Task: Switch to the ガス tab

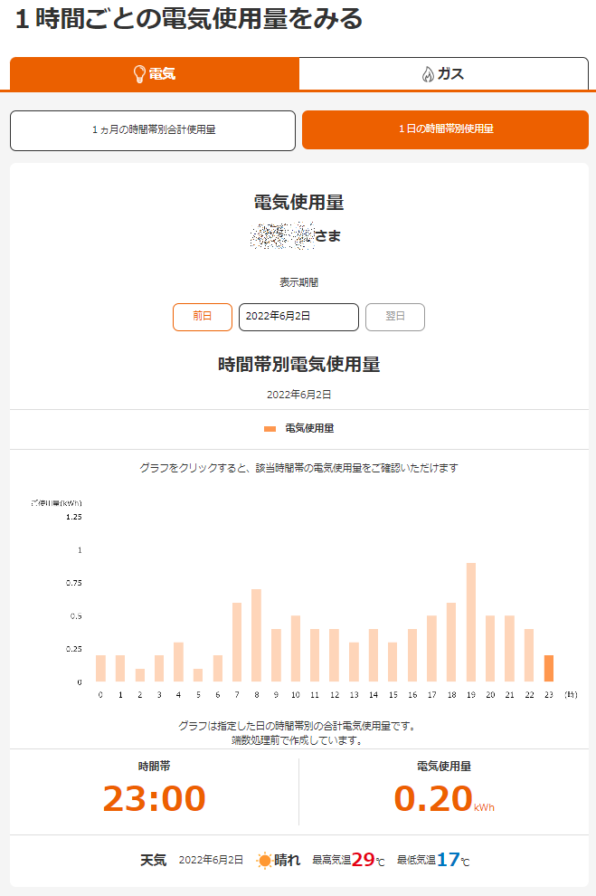Action: click(x=443, y=74)
